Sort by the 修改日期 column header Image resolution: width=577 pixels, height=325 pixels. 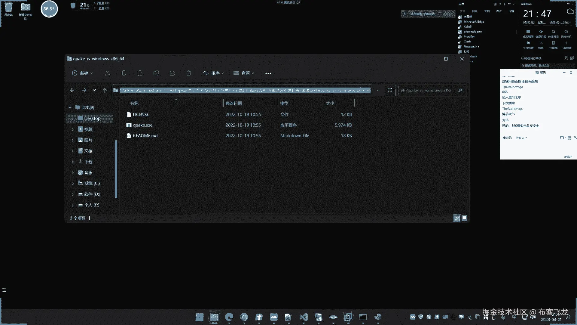coord(234,103)
